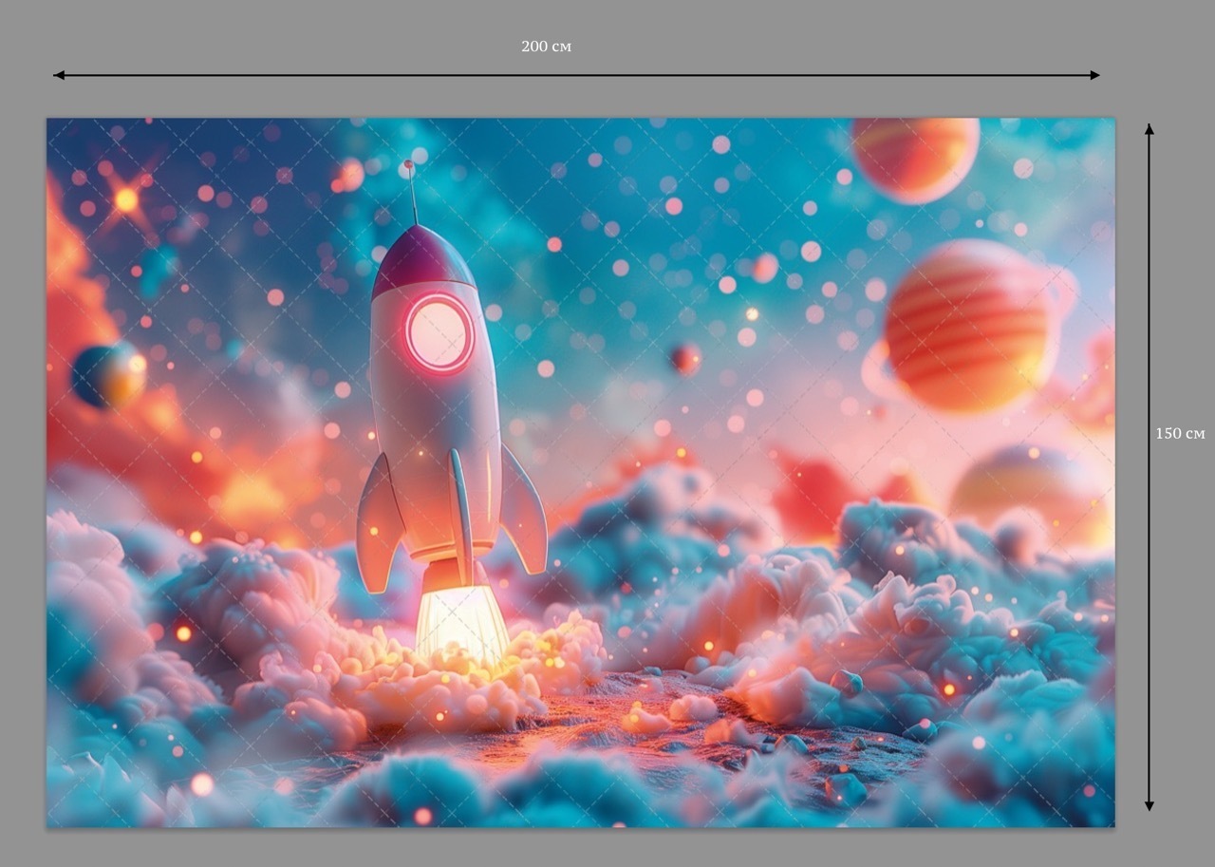Click the 150 см height label
The image size is (1215, 867).
tap(1180, 433)
